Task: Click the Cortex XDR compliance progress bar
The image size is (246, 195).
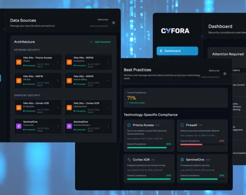Action: click(149, 179)
